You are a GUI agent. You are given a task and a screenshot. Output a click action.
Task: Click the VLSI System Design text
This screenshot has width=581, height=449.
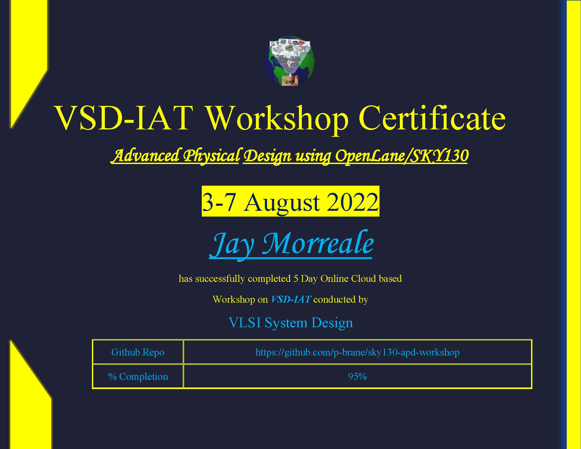tap(291, 323)
